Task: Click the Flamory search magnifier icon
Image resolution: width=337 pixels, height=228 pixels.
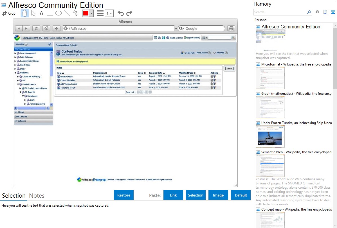Action: click(x=309, y=12)
